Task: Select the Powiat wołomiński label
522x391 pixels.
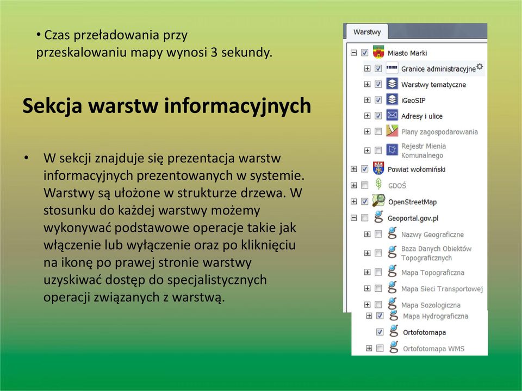Action: (x=417, y=169)
